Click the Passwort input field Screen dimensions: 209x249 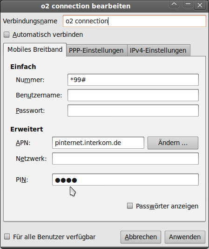click(x=133, y=111)
